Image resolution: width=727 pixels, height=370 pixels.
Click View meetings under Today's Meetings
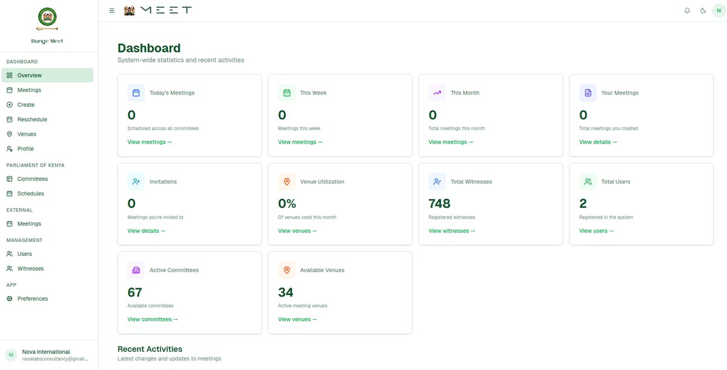150,142
